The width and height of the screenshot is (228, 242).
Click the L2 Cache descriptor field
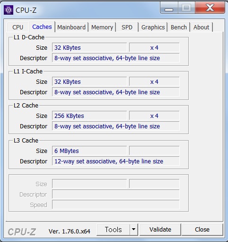pyautogui.click(x=116, y=126)
